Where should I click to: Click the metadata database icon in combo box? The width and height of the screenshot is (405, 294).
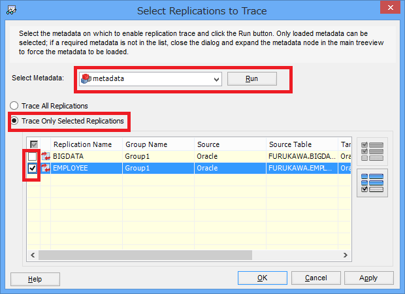85,78
